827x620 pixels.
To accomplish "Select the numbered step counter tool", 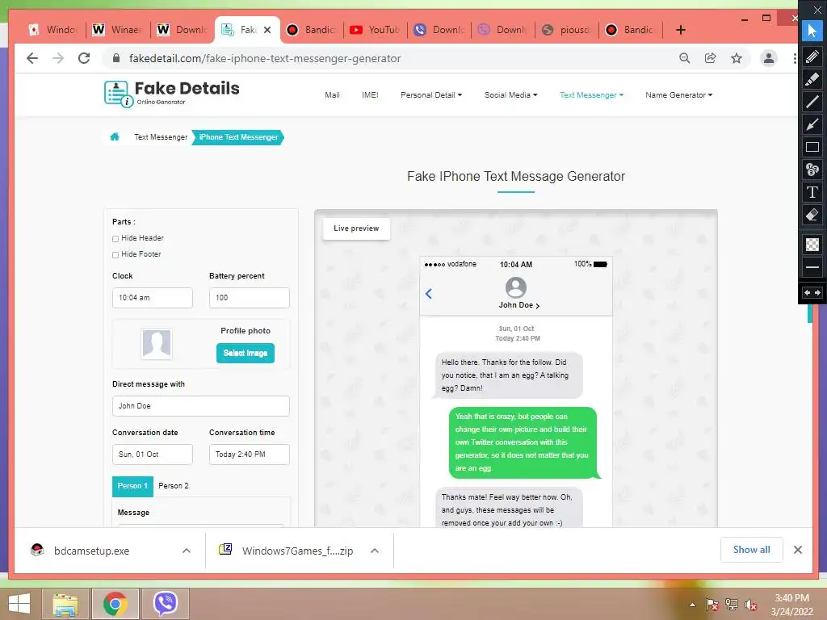I will point(812,170).
